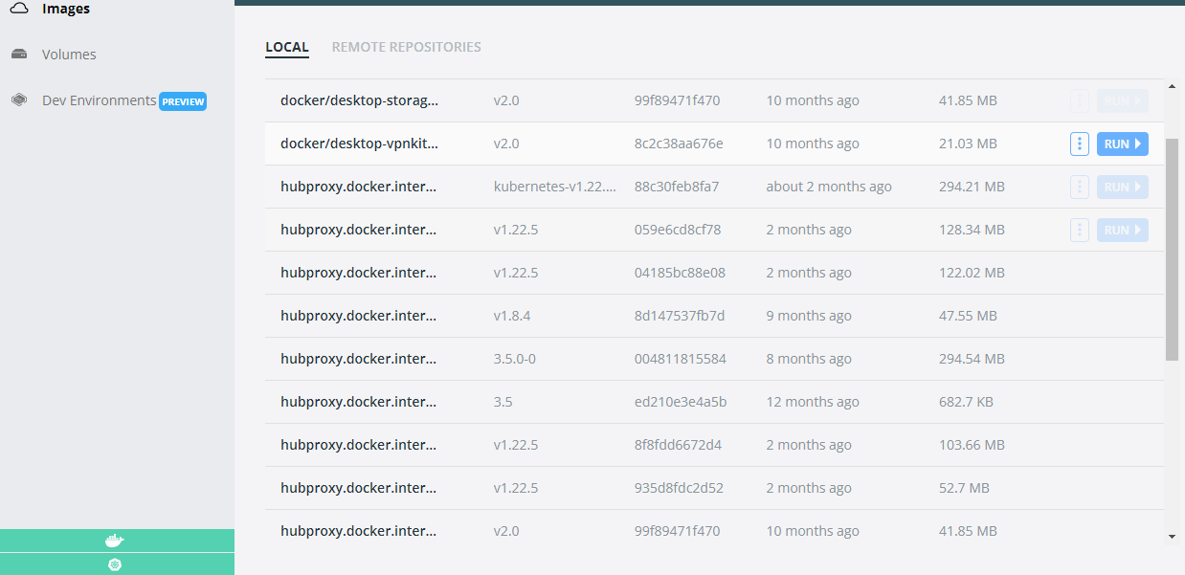Image resolution: width=1185 pixels, height=575 pixels.
Task: Open Dev Environments from the sidebar icon
Action: click(x=18, y=100)
